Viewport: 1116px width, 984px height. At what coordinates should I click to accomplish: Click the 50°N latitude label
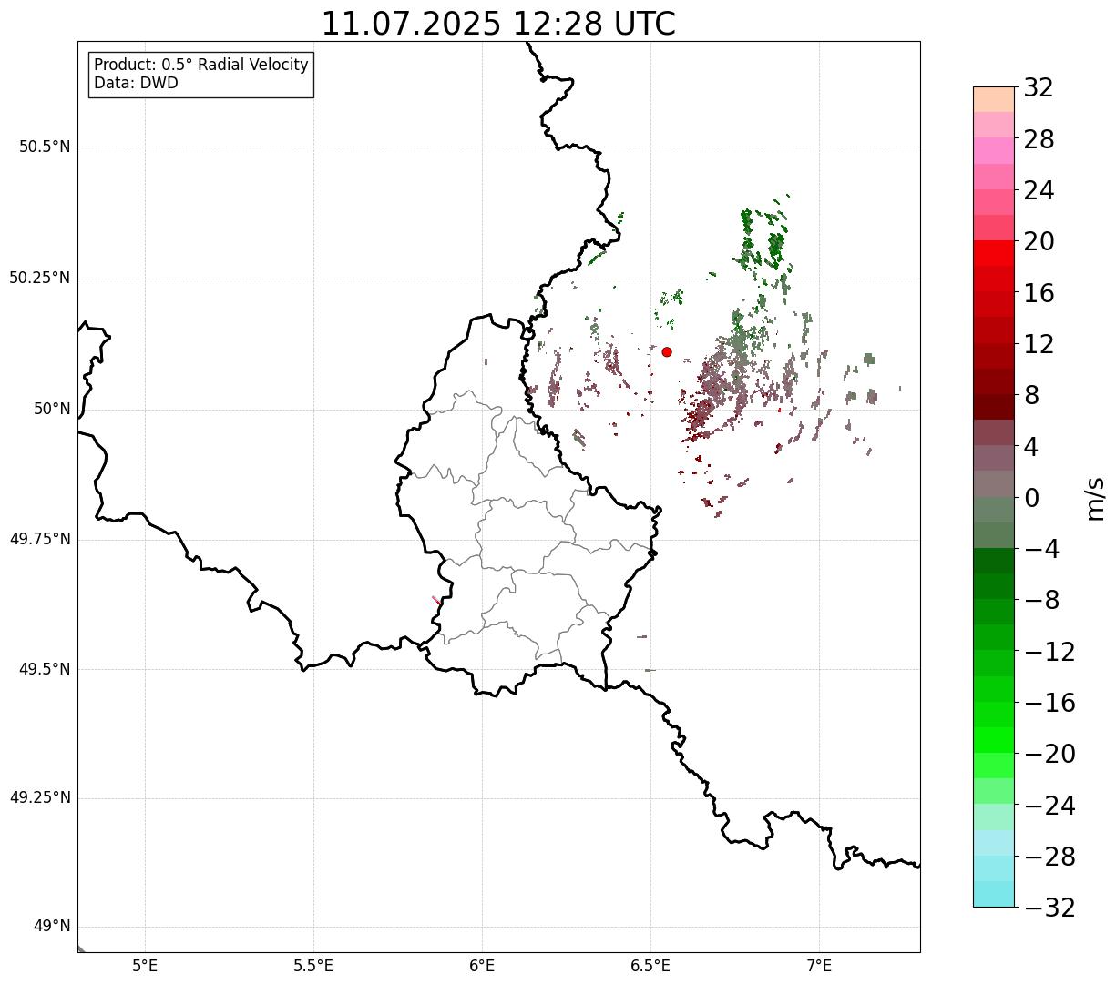(x=52, y=409)
